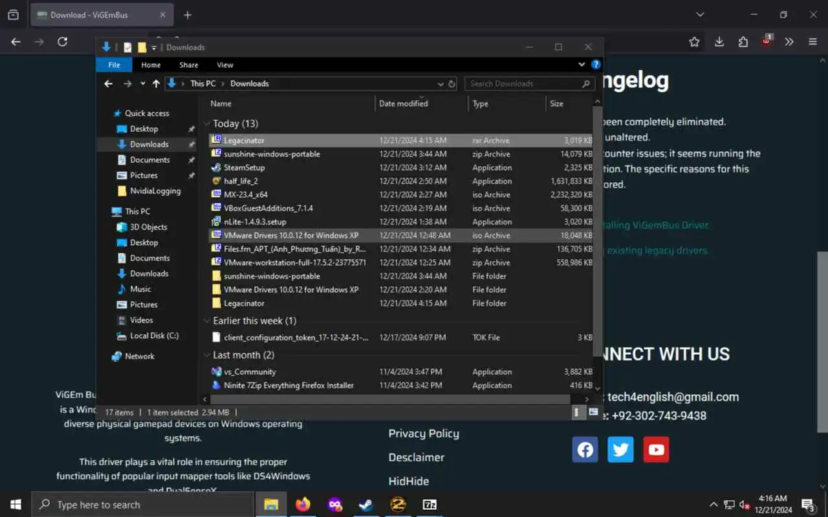Bookmark the page with the star icon
This screenshot has height=517, width=828.
click(694, 41)
